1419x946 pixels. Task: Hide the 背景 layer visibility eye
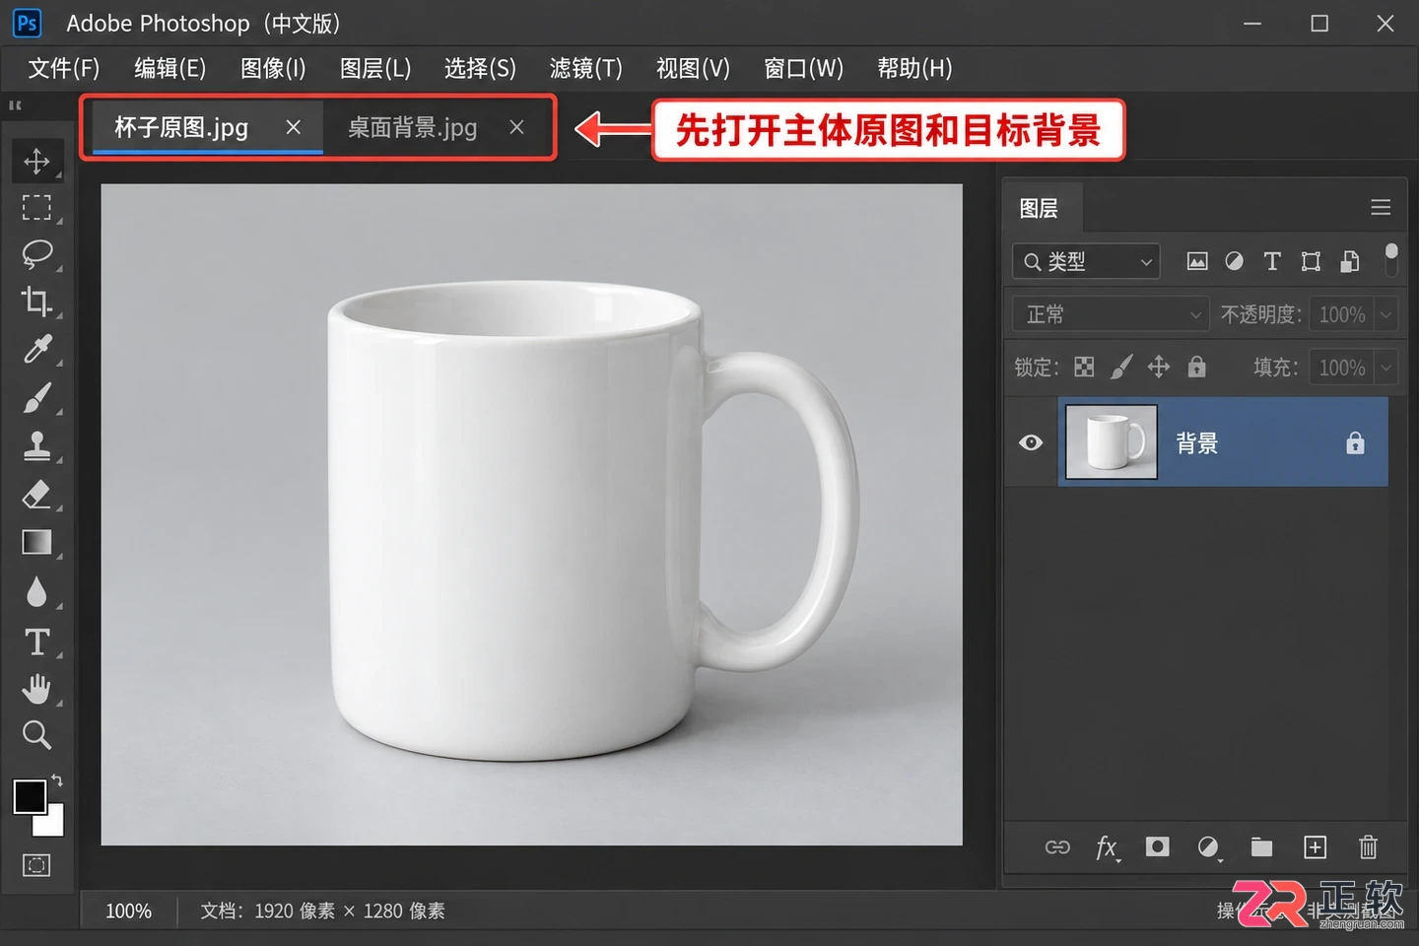(x=1031, y=442)
